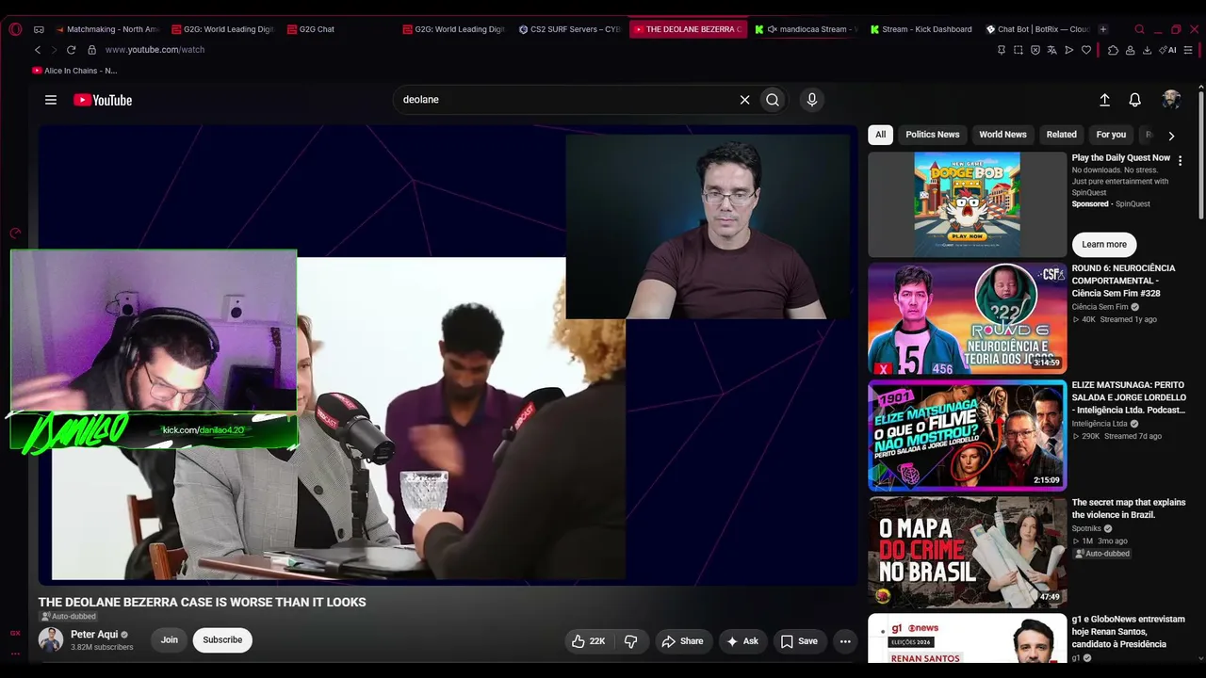Click Learn more on the sponsored ad

tap(1104, 245)
